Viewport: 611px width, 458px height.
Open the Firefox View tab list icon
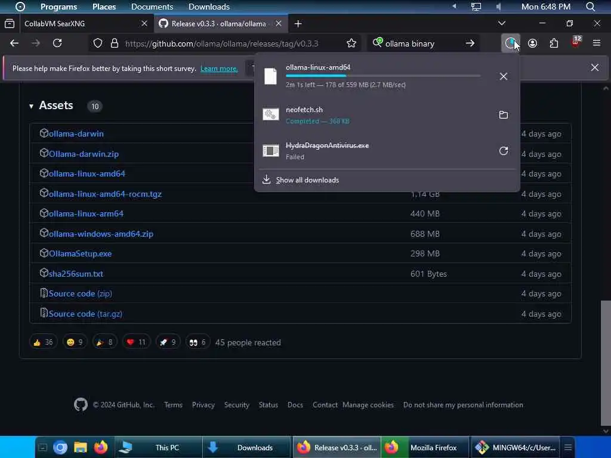[10, 24]
